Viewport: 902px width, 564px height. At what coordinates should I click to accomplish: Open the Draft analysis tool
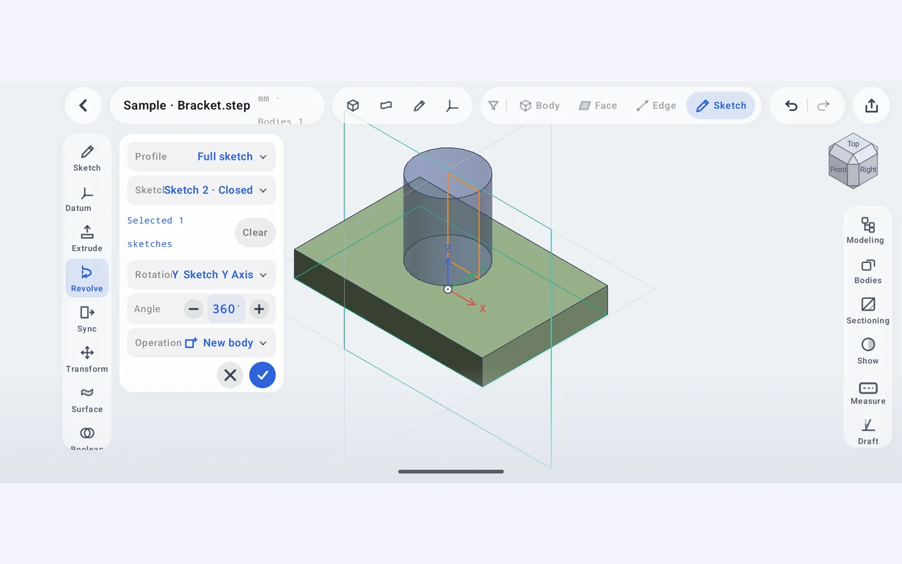click(x=868, y=432)
